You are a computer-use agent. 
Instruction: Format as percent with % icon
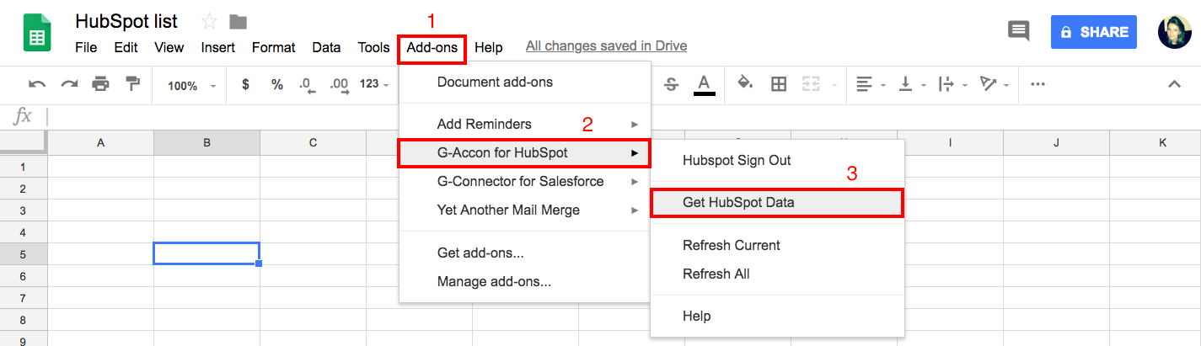point(276,84)
